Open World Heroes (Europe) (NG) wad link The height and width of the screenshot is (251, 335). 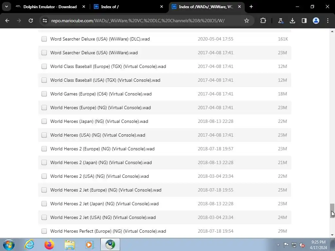(x=100, y=108)
